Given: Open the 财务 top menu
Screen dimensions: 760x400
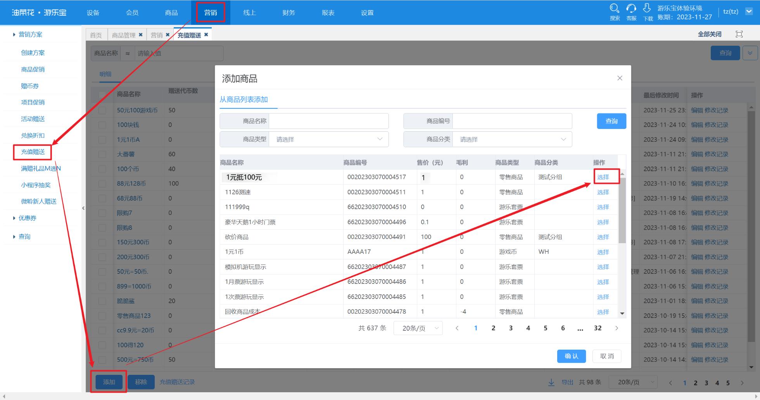Looking at the screenshot, I should [x=289, y=12].
